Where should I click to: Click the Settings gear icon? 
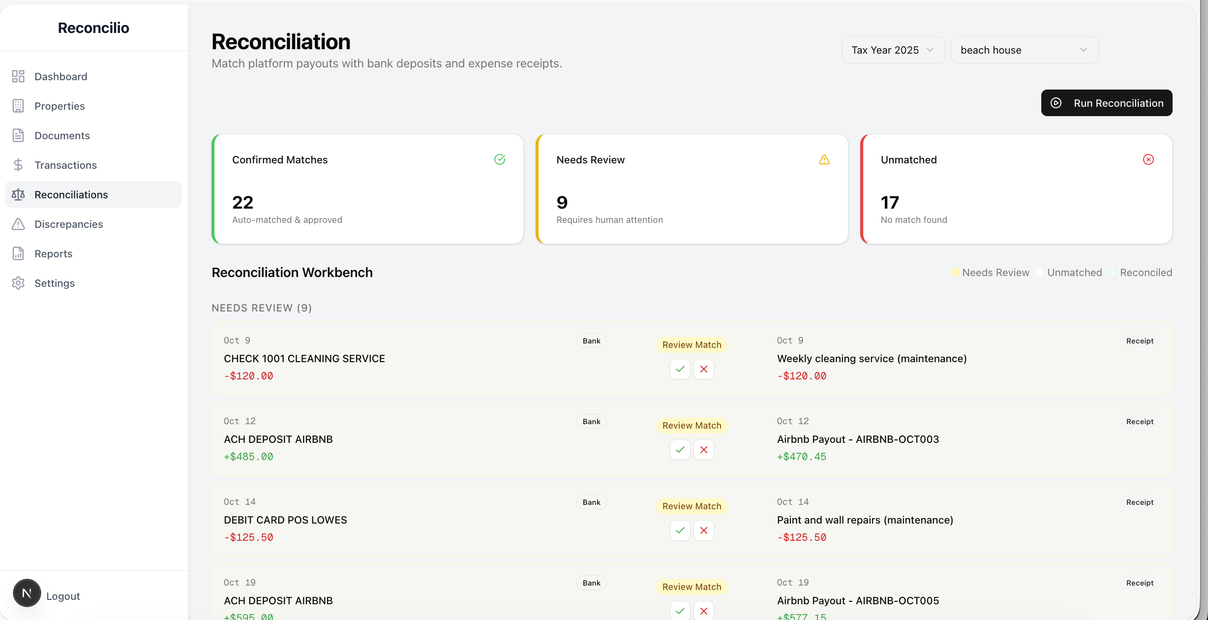tap(18, 283)
